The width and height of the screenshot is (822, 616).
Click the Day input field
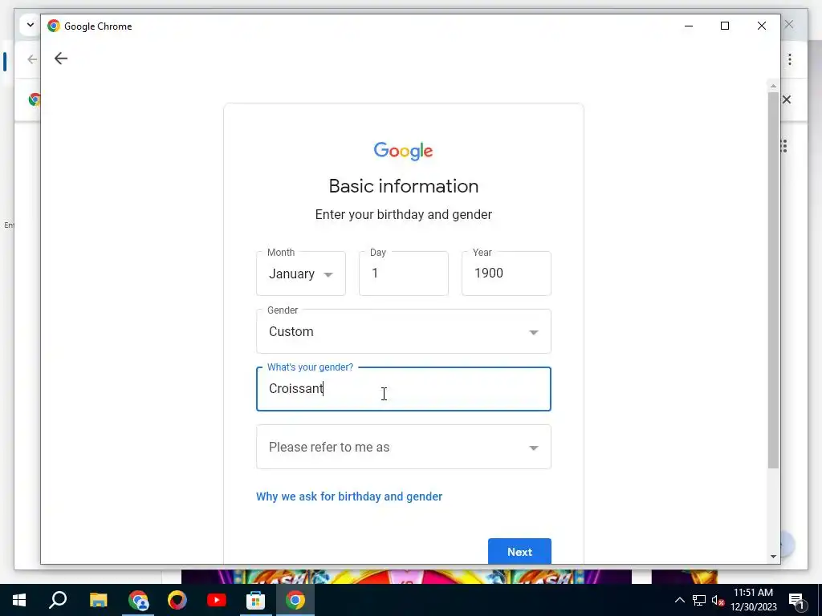pyautogui.click(x=404, y=274)
